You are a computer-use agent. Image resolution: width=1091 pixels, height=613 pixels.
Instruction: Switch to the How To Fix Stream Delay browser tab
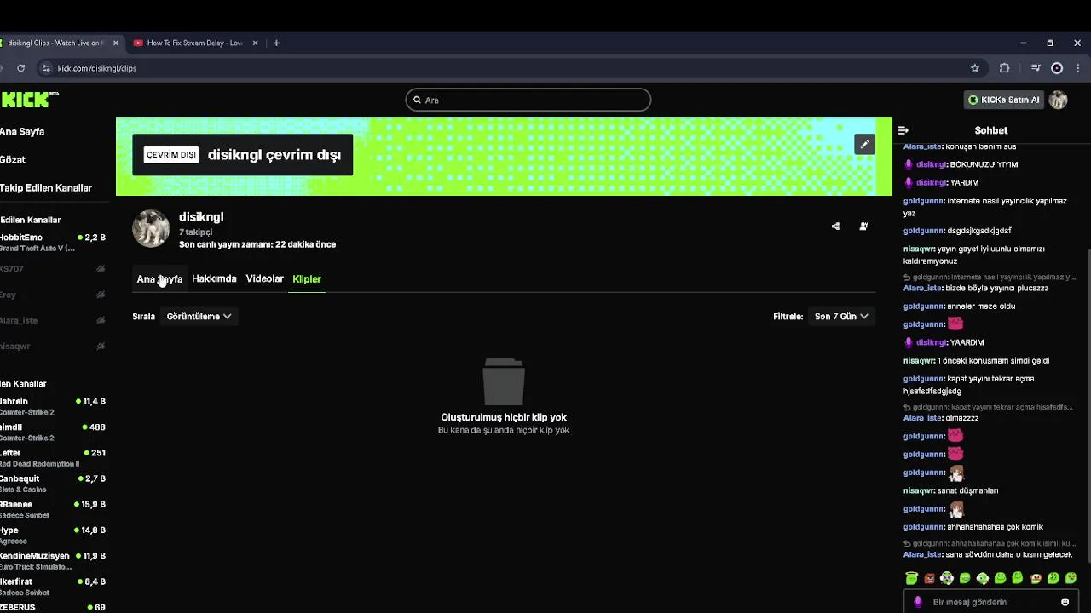195,43
